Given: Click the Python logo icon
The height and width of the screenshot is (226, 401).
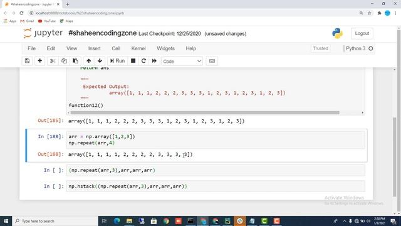Looking at the screenshot, I should [337, 33].
